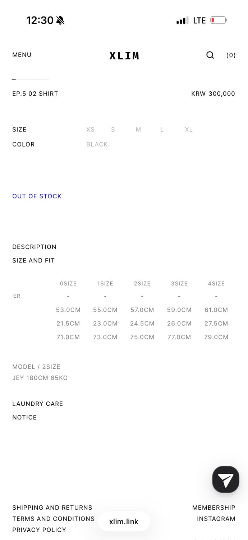Tap the search magnifier icon
The height and width of the screenshot is (540, 248).
pos(210,55)
